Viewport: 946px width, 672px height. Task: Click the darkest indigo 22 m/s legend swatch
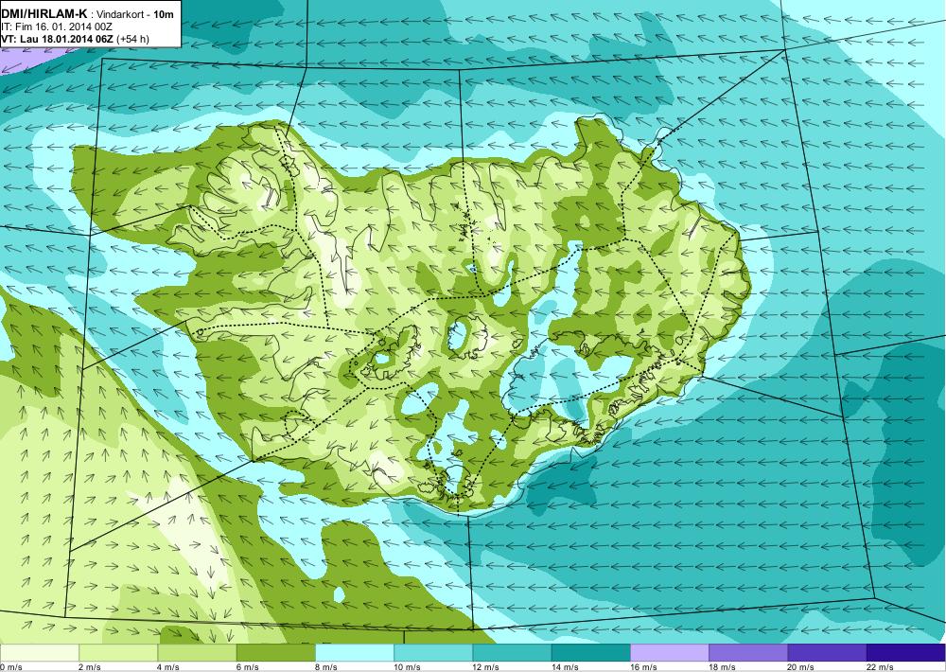click(x=905, y=653)
